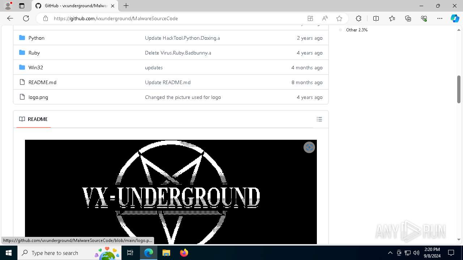
Task: Open the browser profile icon
Action: (8, 6)
